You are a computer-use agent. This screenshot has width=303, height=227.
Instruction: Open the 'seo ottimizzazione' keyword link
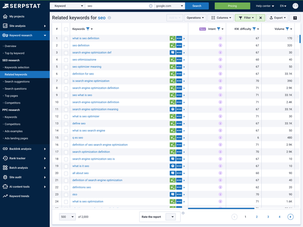[x=84, y=60]
